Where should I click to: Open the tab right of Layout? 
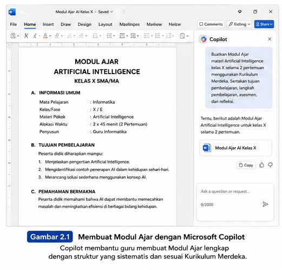click(129, 24)
